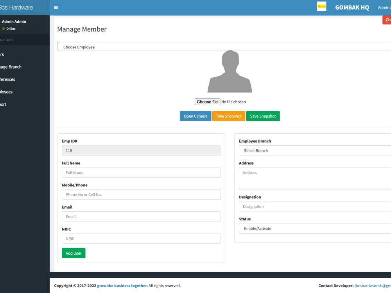Toggle the sidebar hamburger menu icon
The width and height of the screenshot is (391, 293).
(x=56, y=7)
